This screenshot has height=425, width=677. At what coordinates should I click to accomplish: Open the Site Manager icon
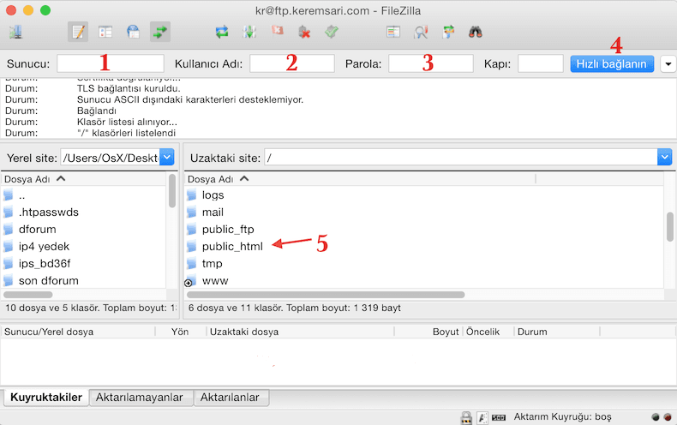[15, 32]
